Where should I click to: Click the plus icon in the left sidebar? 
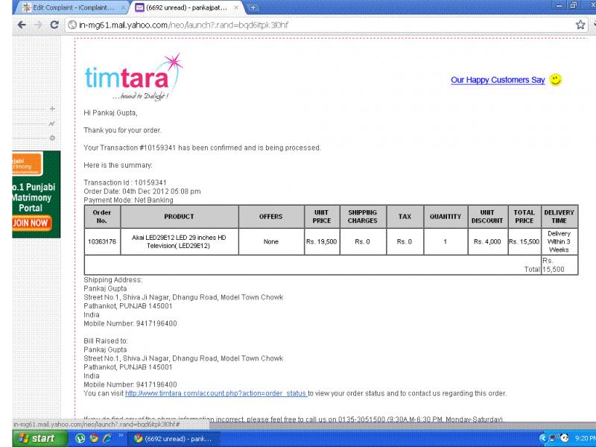click(52, 109)
